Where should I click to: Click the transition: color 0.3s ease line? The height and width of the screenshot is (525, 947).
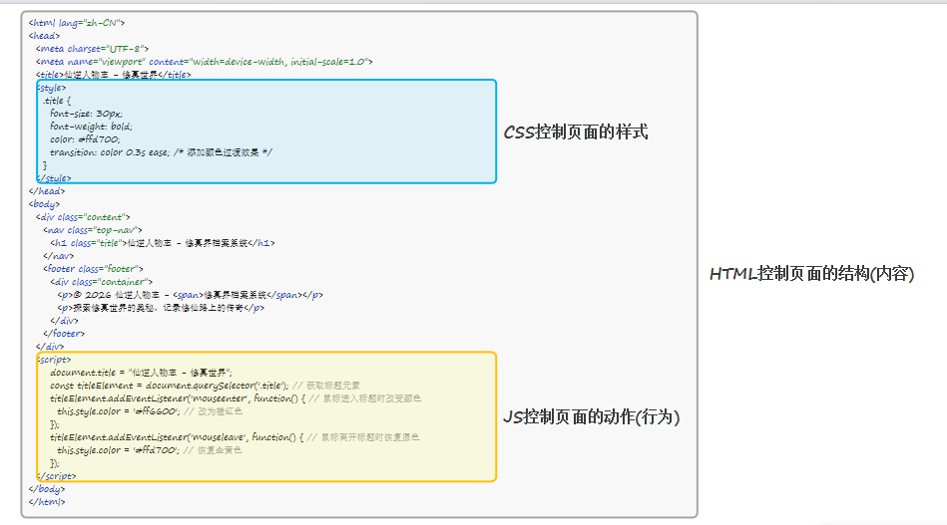tap(162, 152)
